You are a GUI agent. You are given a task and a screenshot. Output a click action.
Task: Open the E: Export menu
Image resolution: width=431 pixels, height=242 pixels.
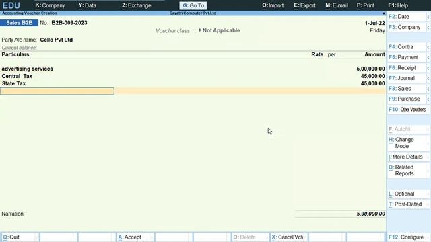[x=304, y=5]
